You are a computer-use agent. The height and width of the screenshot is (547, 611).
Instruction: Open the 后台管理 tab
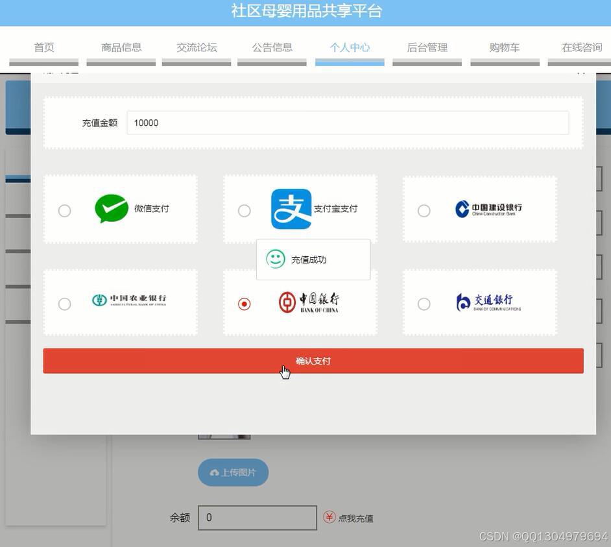pyautogui.click(x=427, y=47)
